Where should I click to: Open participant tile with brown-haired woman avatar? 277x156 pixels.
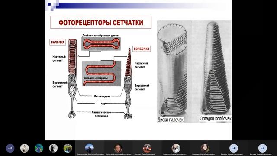(x=118, y=148)
